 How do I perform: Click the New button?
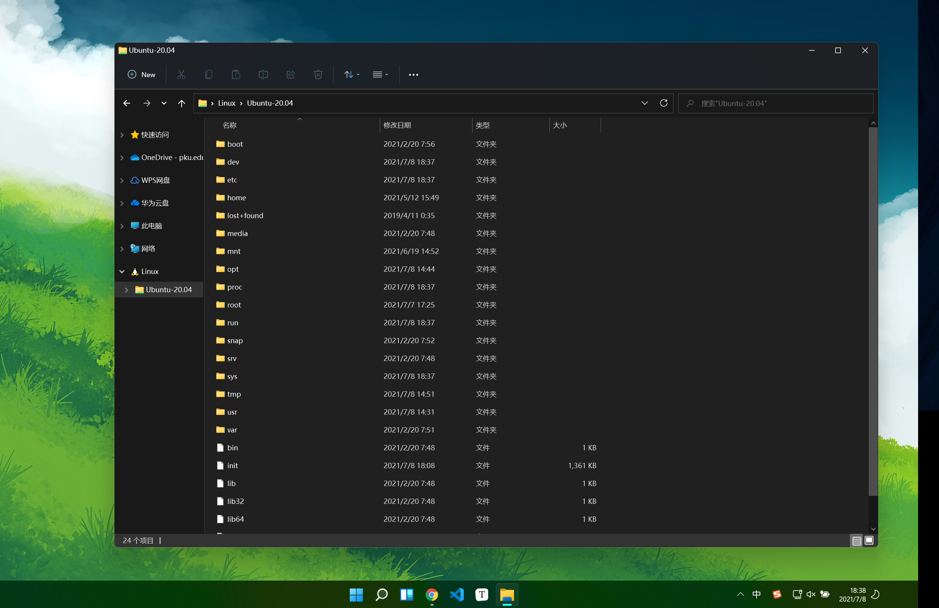(x=141, y=74)
